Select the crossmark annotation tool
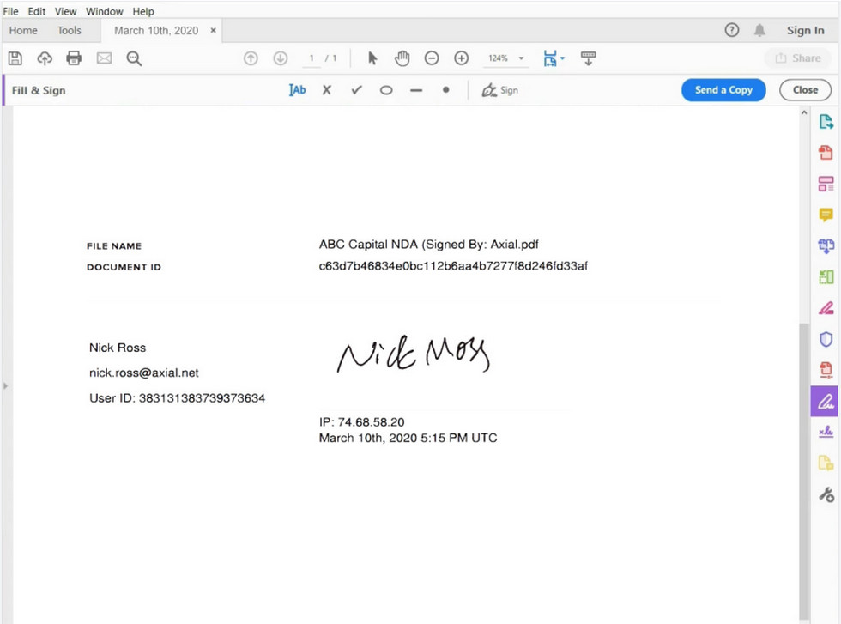841x624 pixels. [327, 89]
